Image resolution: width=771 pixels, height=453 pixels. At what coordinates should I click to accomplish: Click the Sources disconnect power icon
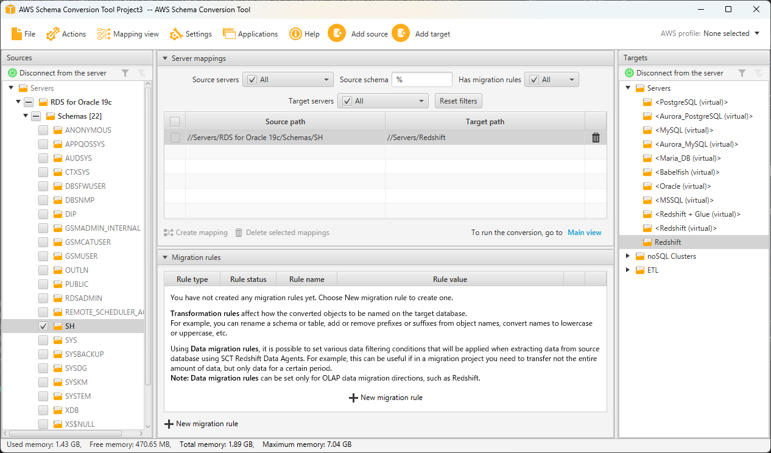click(x=12, y=73)
